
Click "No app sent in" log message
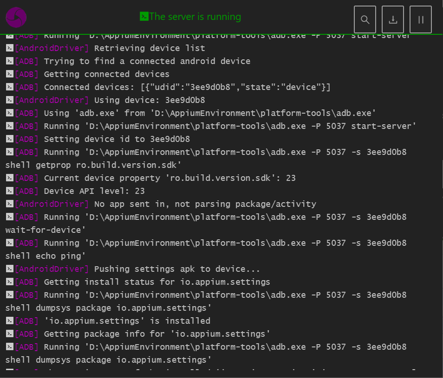click(x=205, y=204)
